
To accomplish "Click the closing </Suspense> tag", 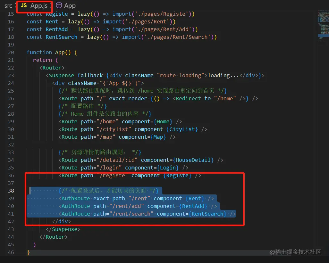I will pos(63,229).
